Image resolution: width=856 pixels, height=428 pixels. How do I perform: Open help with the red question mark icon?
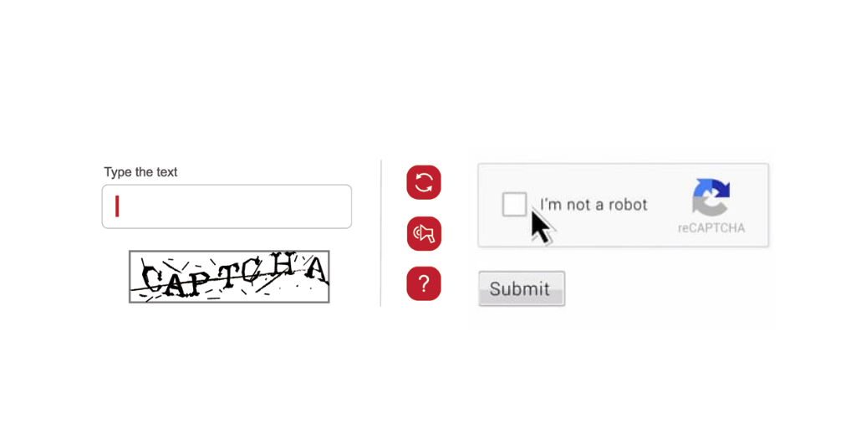424,283
